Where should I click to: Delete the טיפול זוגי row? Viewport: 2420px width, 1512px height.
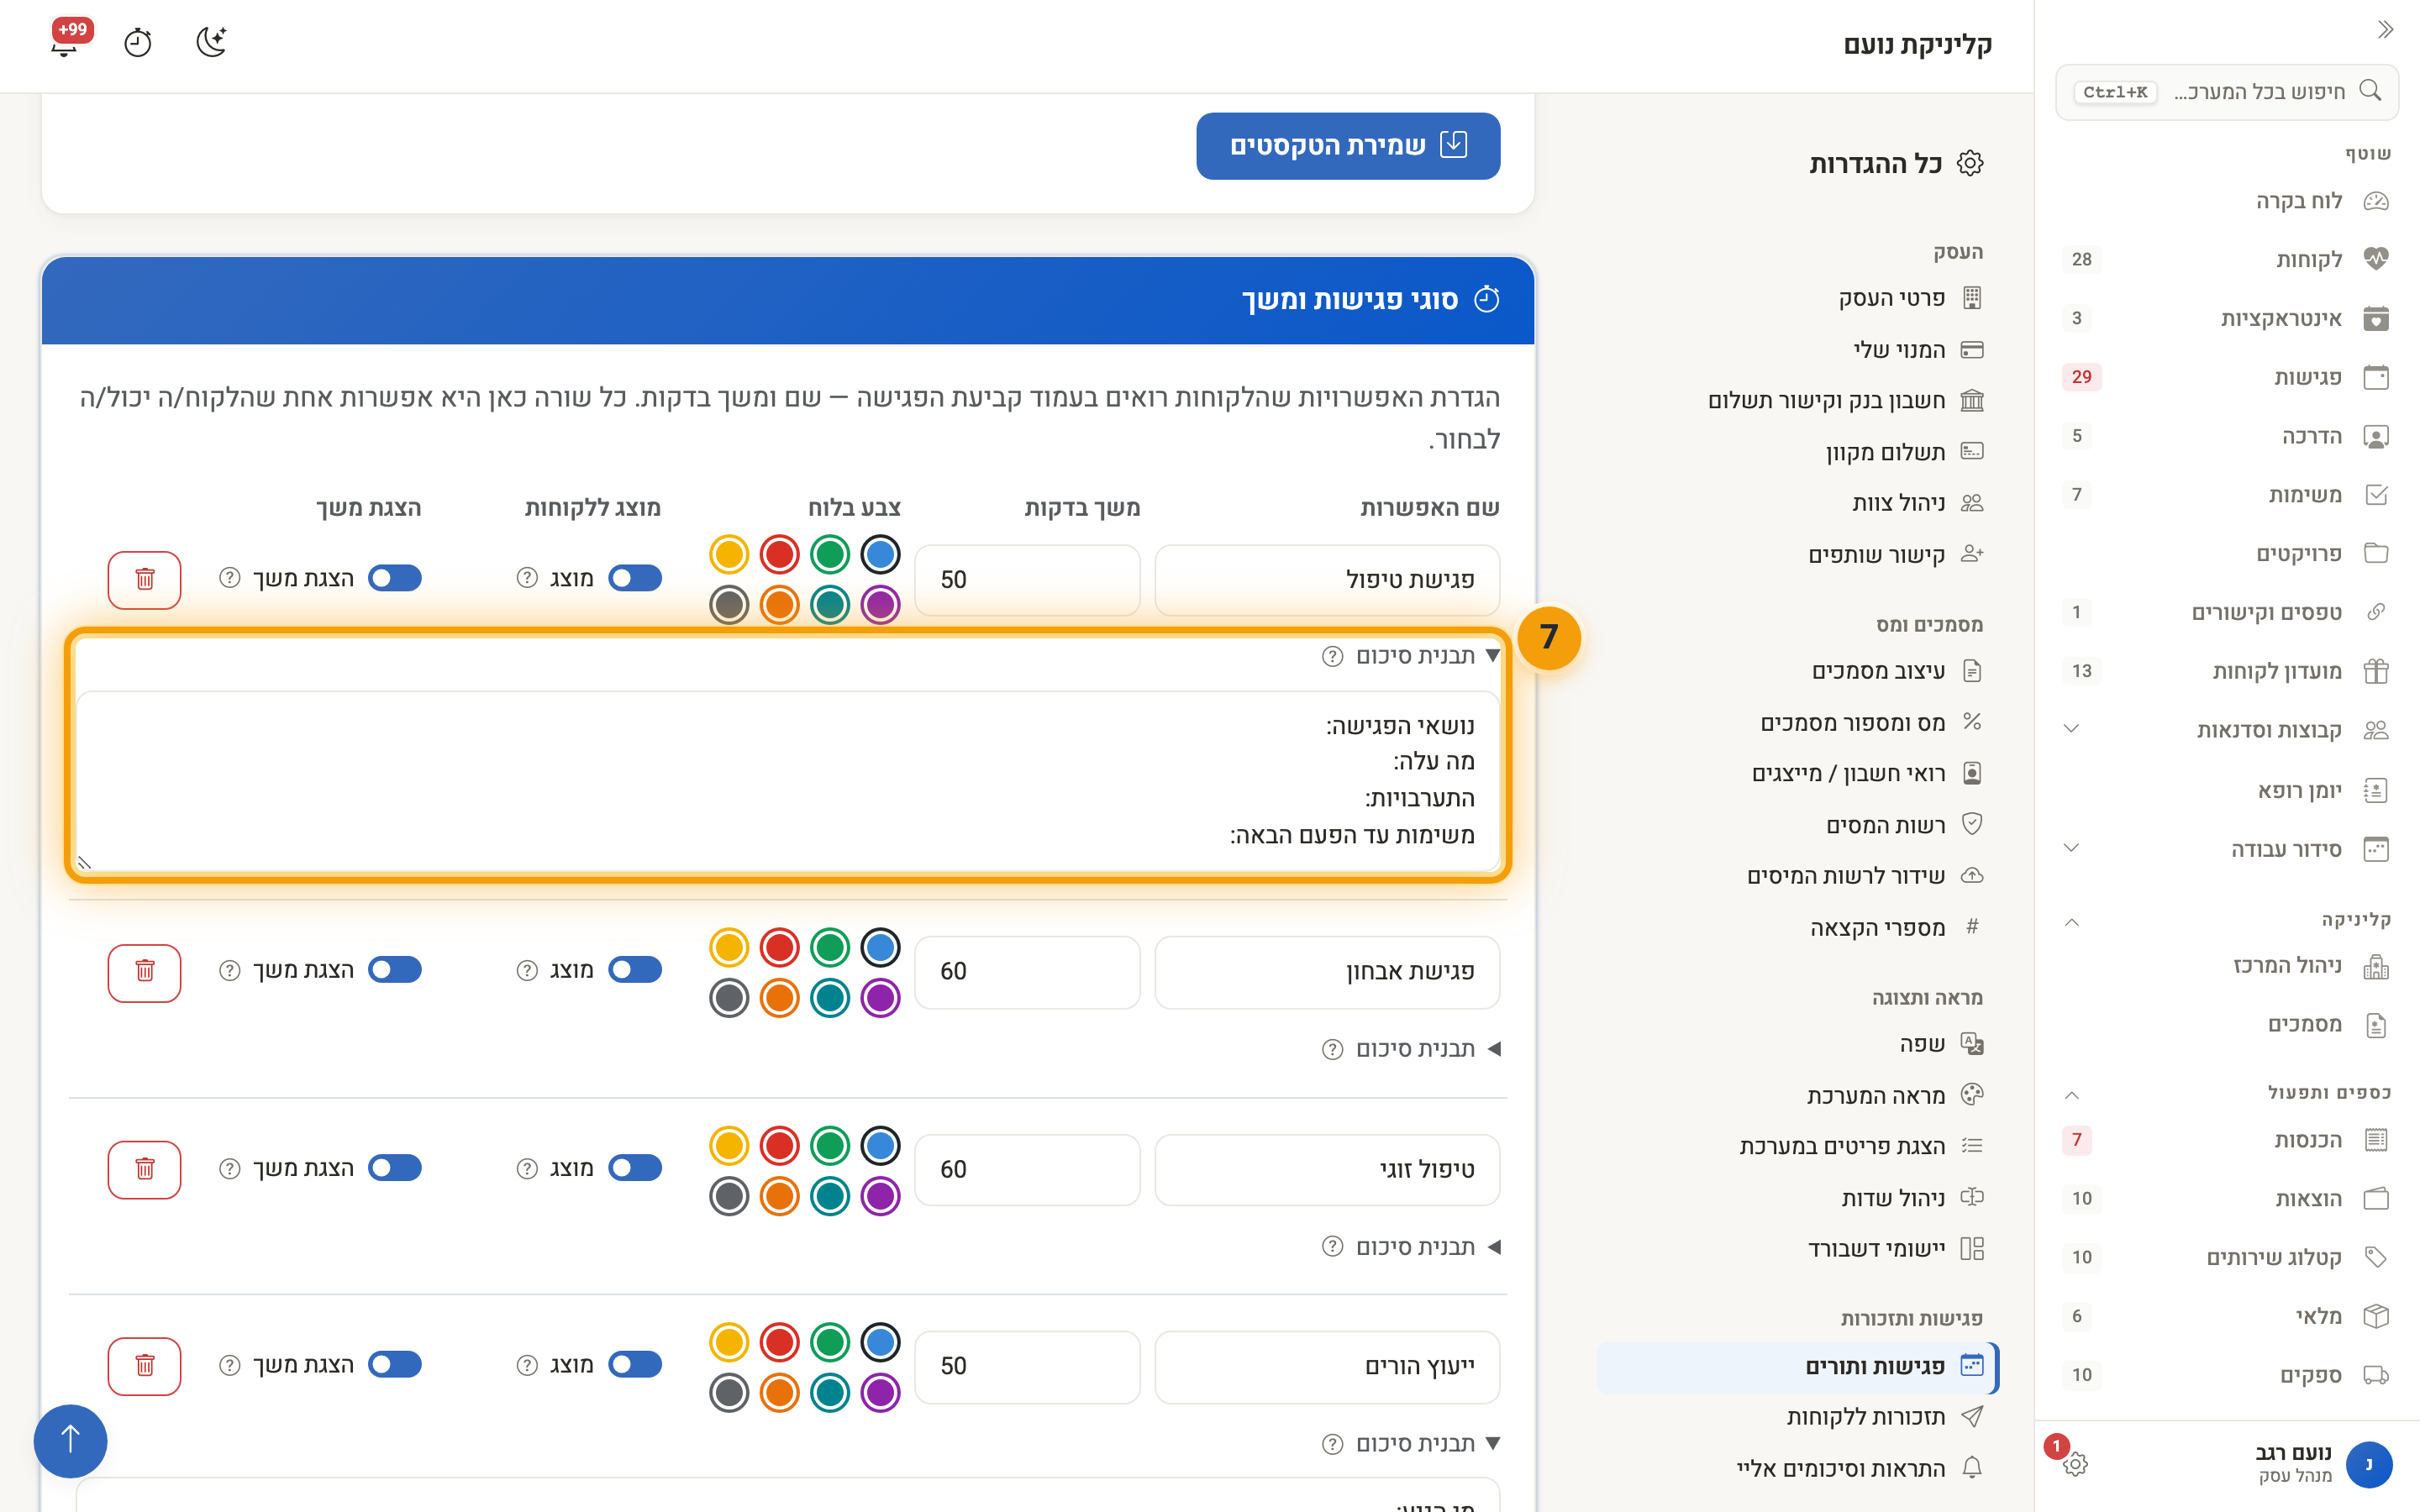click(x=145, y=1169)
